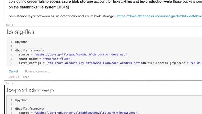Select the Cmd 5 cell label
Viewport: 202px width, 114px height.
(x=9, y=83)
